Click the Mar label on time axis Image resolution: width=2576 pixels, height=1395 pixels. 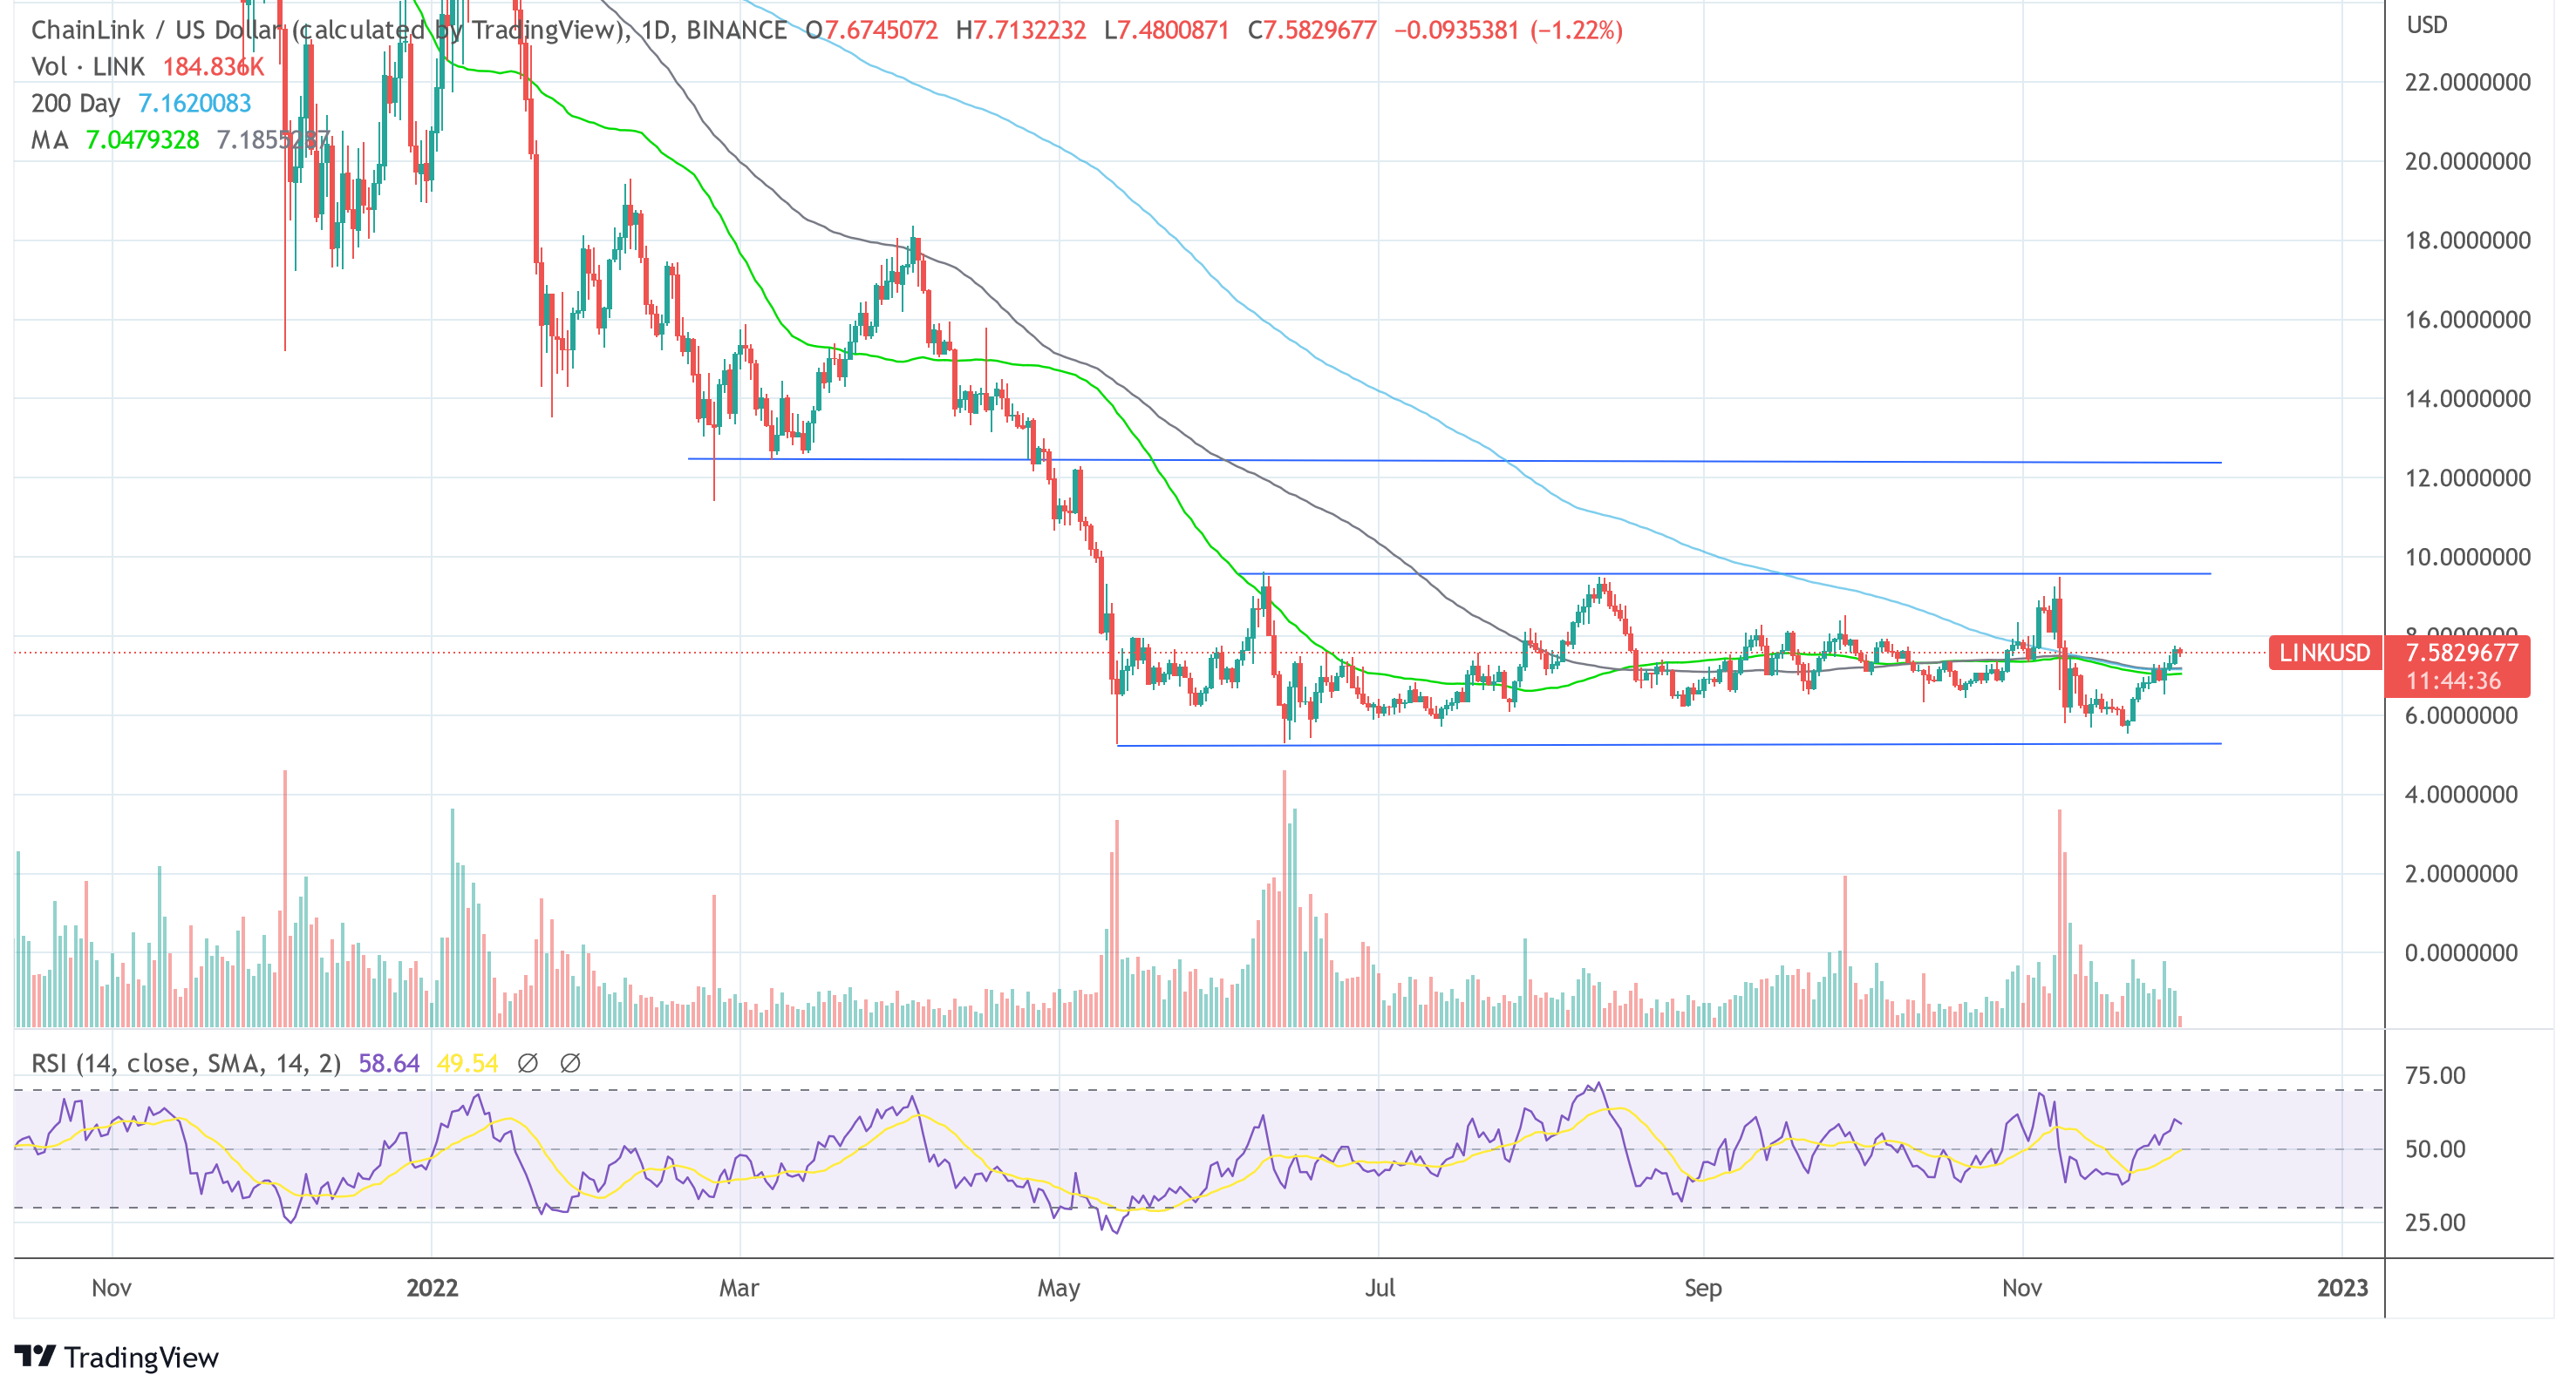click(x=739, y=1288)
